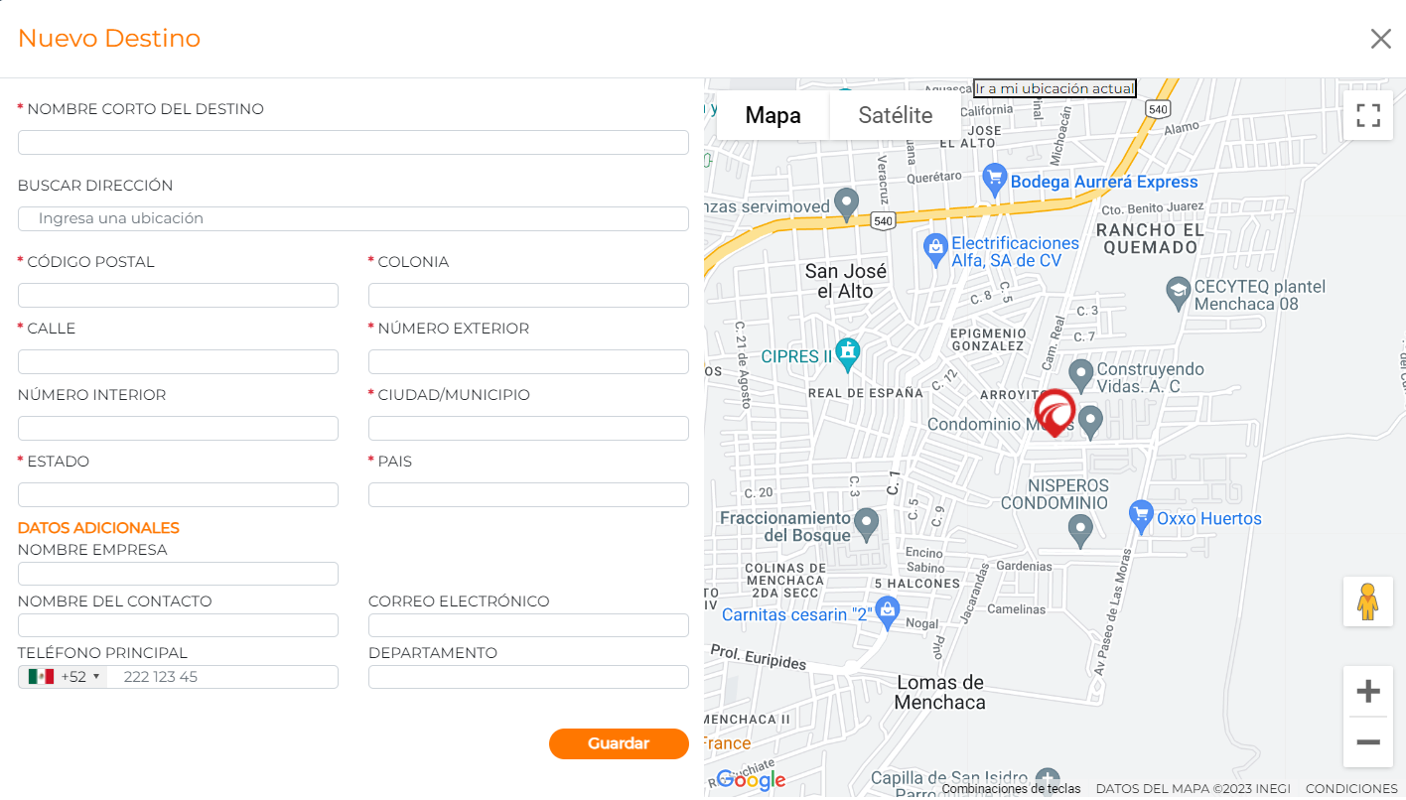Screen dimensions: 1406x800
Task: Click the Bodega Aurrerá Express shopping icon
Action: [x=994, y=180]
